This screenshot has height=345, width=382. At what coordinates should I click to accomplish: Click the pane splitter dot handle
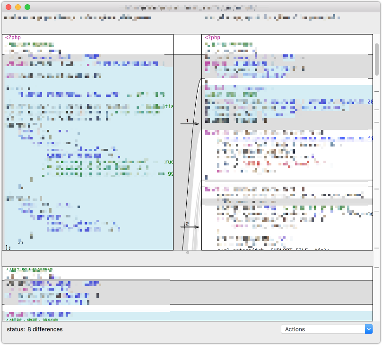188,252
